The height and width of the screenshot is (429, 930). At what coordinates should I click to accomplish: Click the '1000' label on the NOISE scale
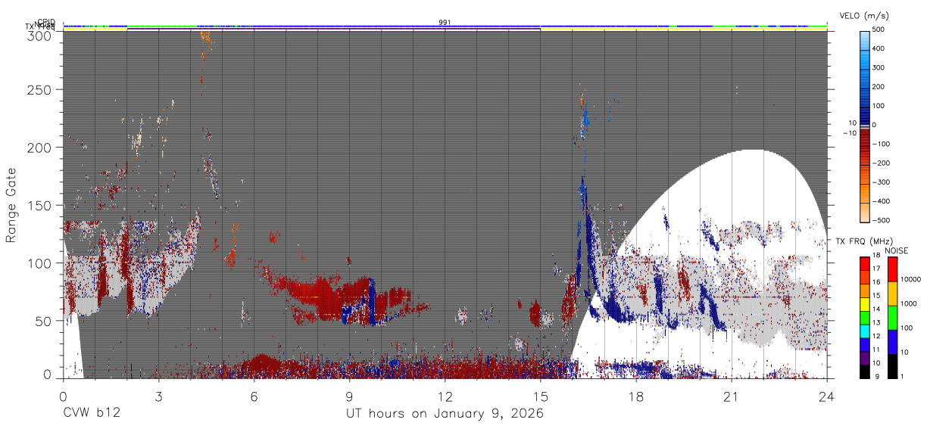[x=909, y=304]
